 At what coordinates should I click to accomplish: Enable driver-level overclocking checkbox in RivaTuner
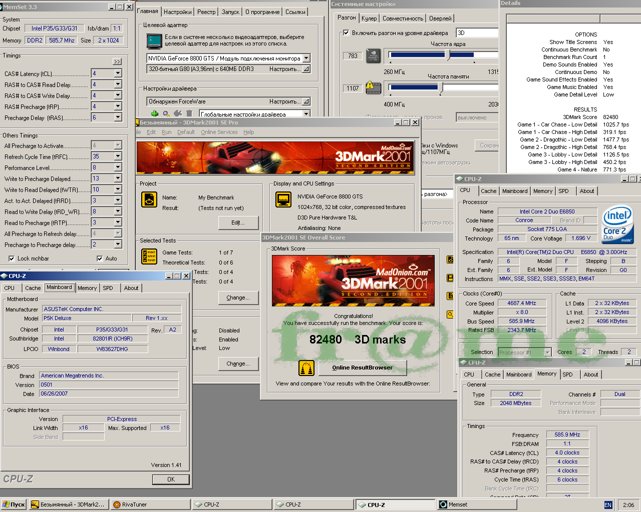point(346,33)
